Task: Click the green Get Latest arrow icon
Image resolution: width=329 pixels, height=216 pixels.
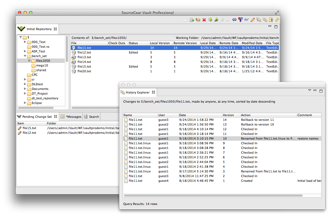Action: (210, 20)
